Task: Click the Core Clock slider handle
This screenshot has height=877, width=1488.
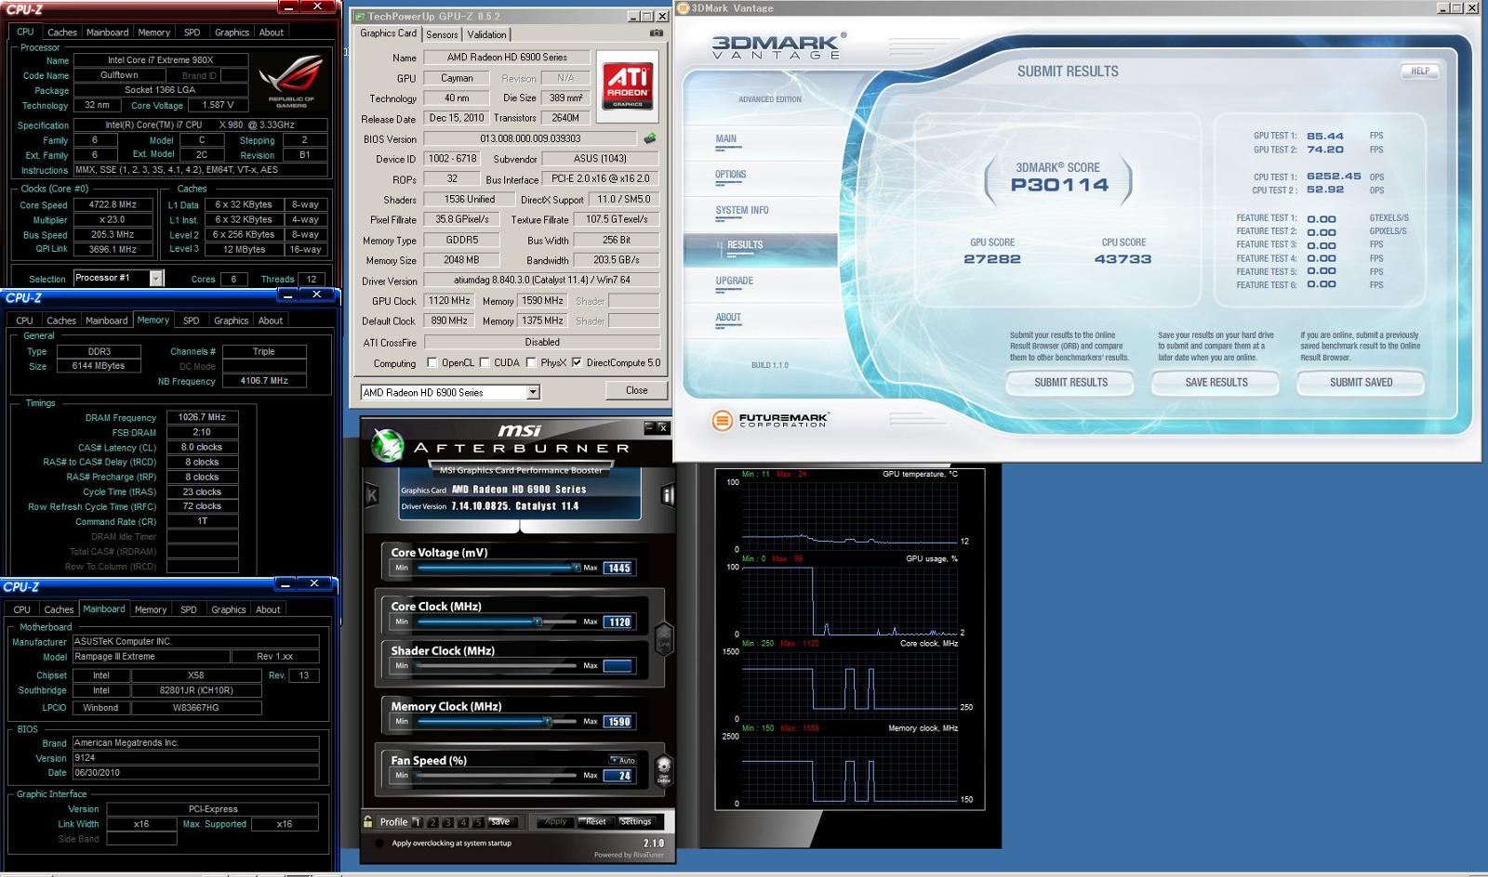Action: point(538,622)
